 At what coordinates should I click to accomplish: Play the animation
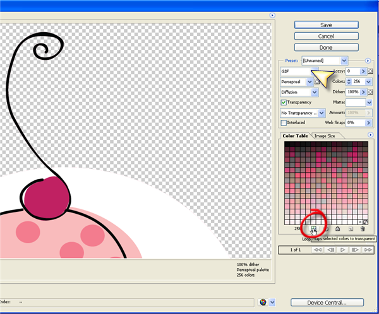[x=342, y=250]
